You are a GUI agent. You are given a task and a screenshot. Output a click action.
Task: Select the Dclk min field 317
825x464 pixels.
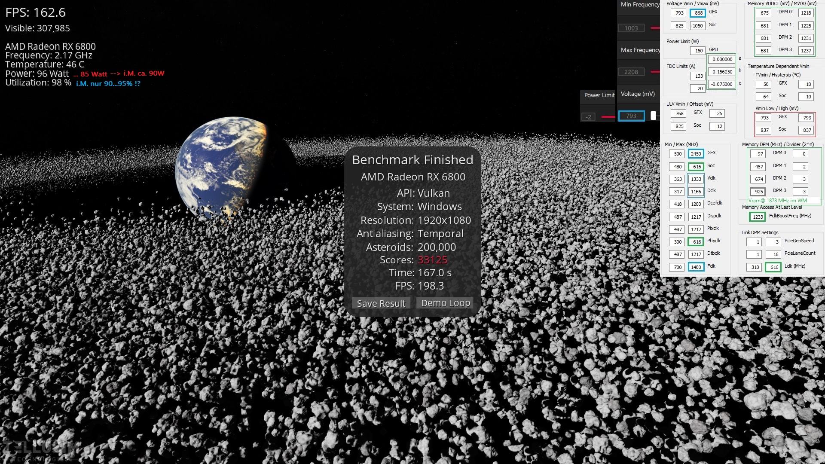(676, 192)
